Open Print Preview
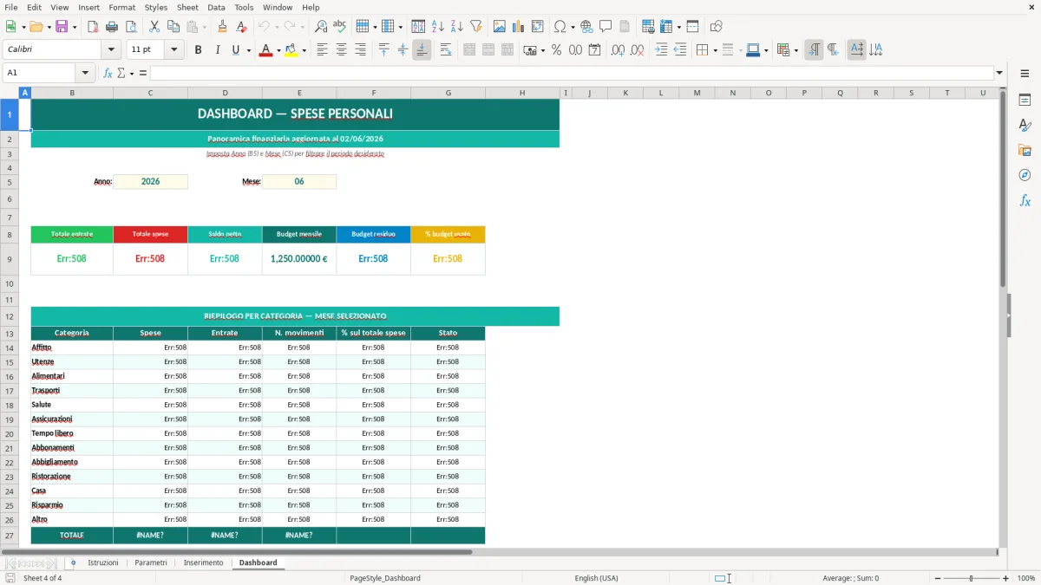The height and width of the screenshot is (585, 1041). 130,27
